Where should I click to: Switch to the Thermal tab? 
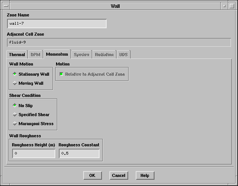(17, 55)
